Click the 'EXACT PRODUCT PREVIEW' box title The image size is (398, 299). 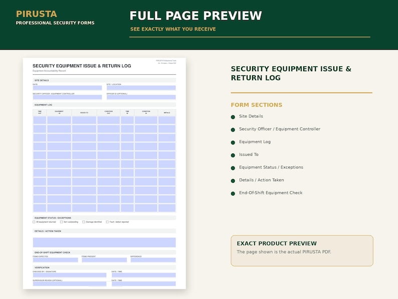point(277,243)
